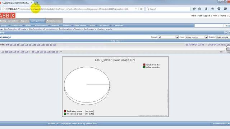
Task: Go to Templates submenu
Action: 17,25
